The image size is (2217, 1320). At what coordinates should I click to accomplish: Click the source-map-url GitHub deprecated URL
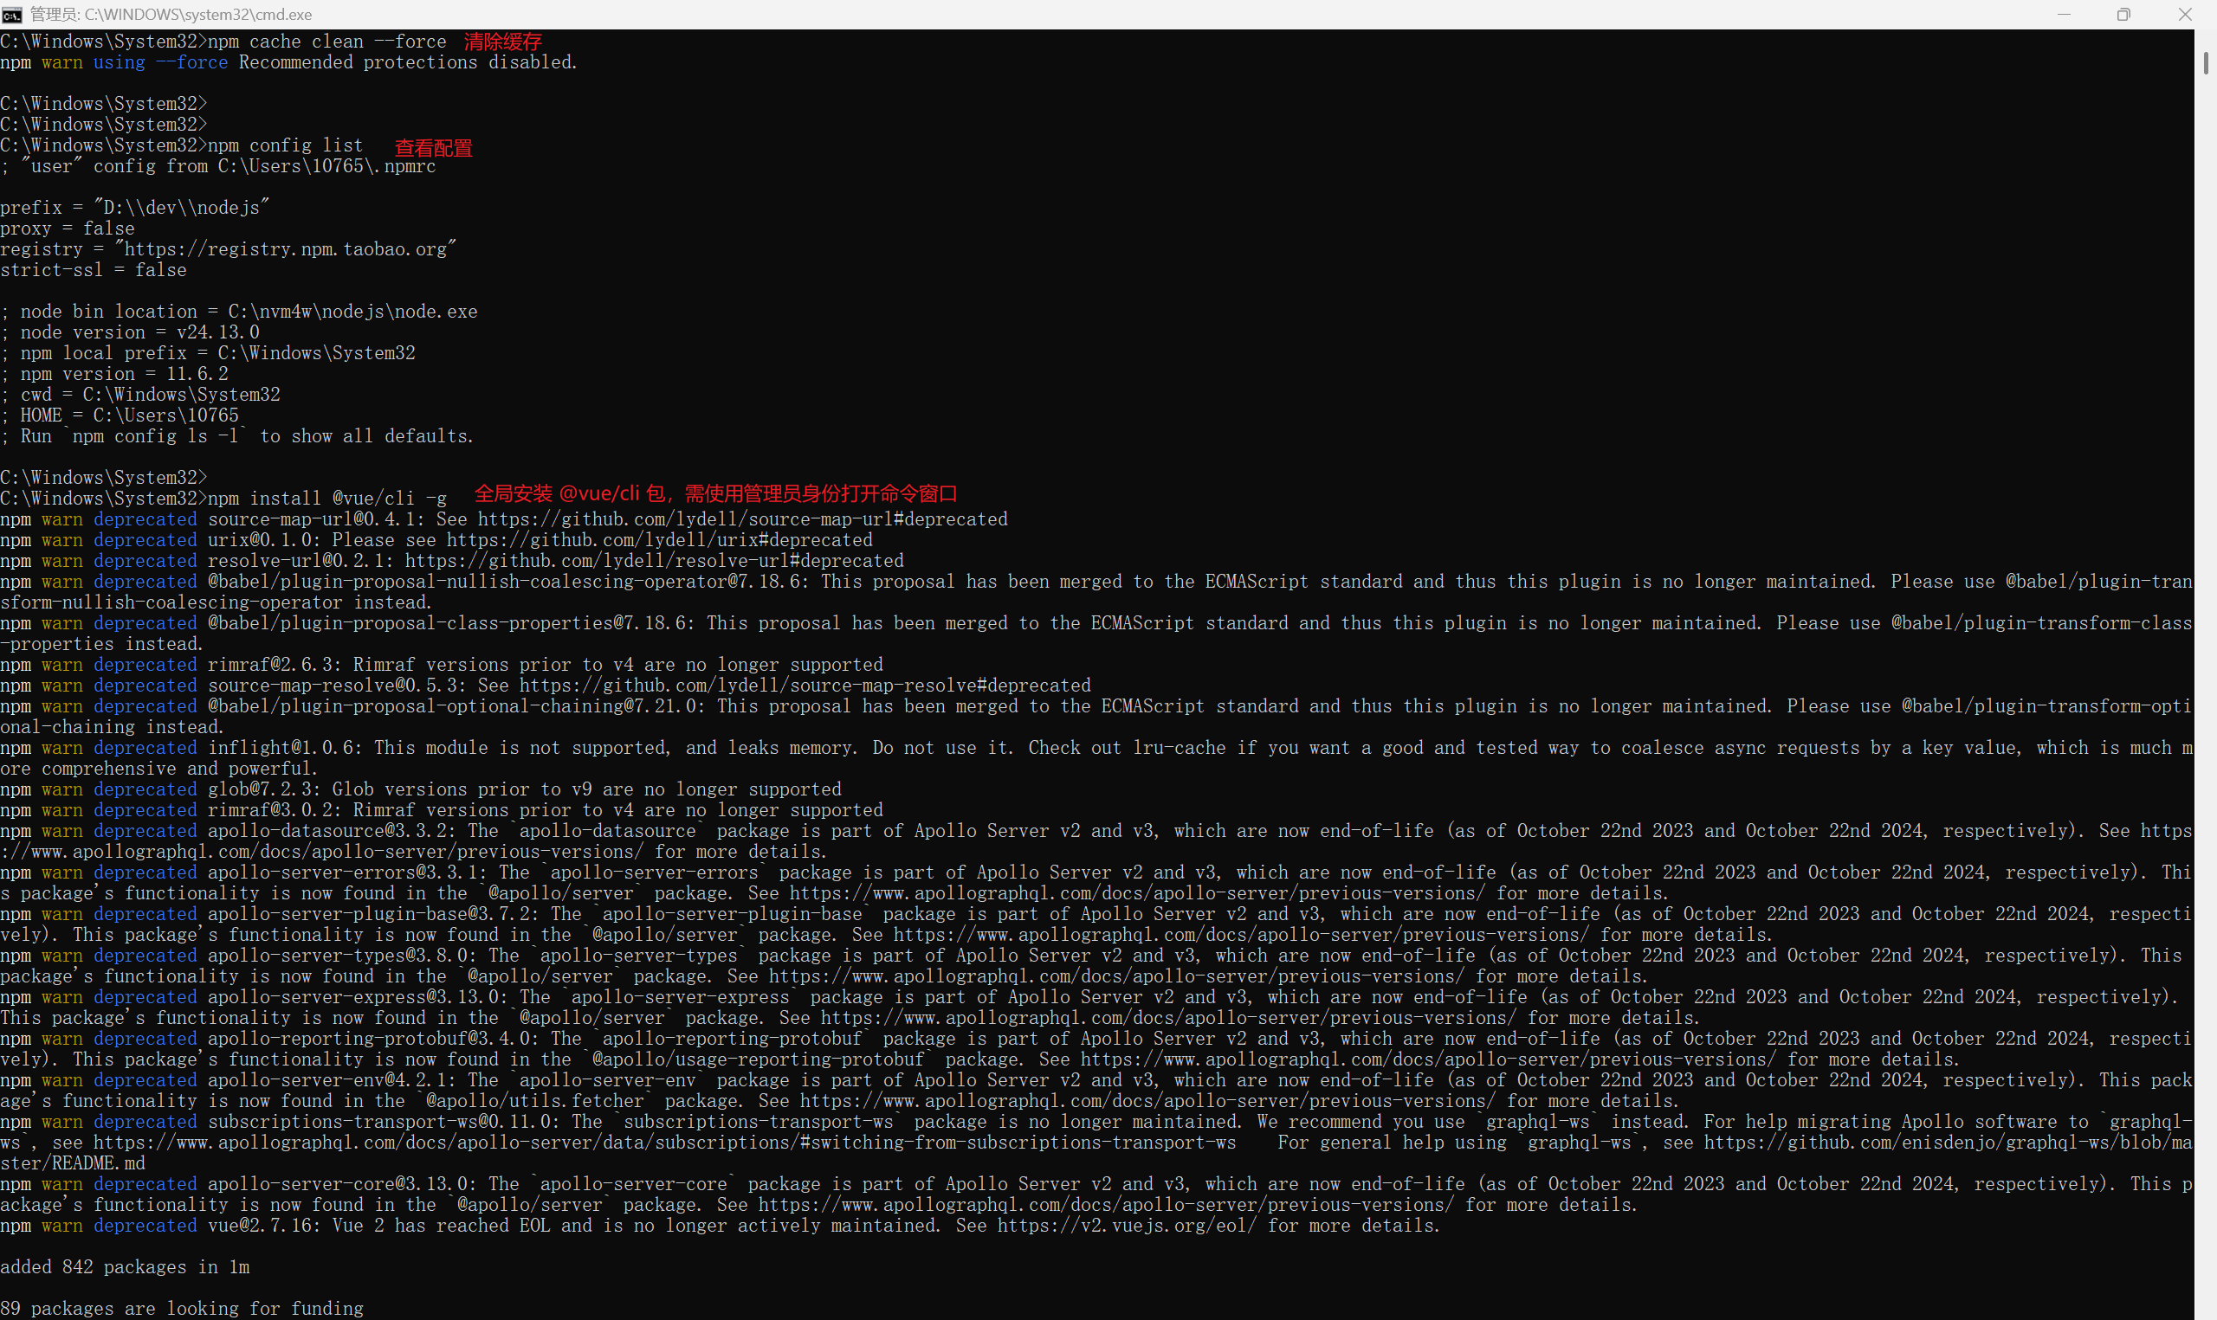pos(742,519)
